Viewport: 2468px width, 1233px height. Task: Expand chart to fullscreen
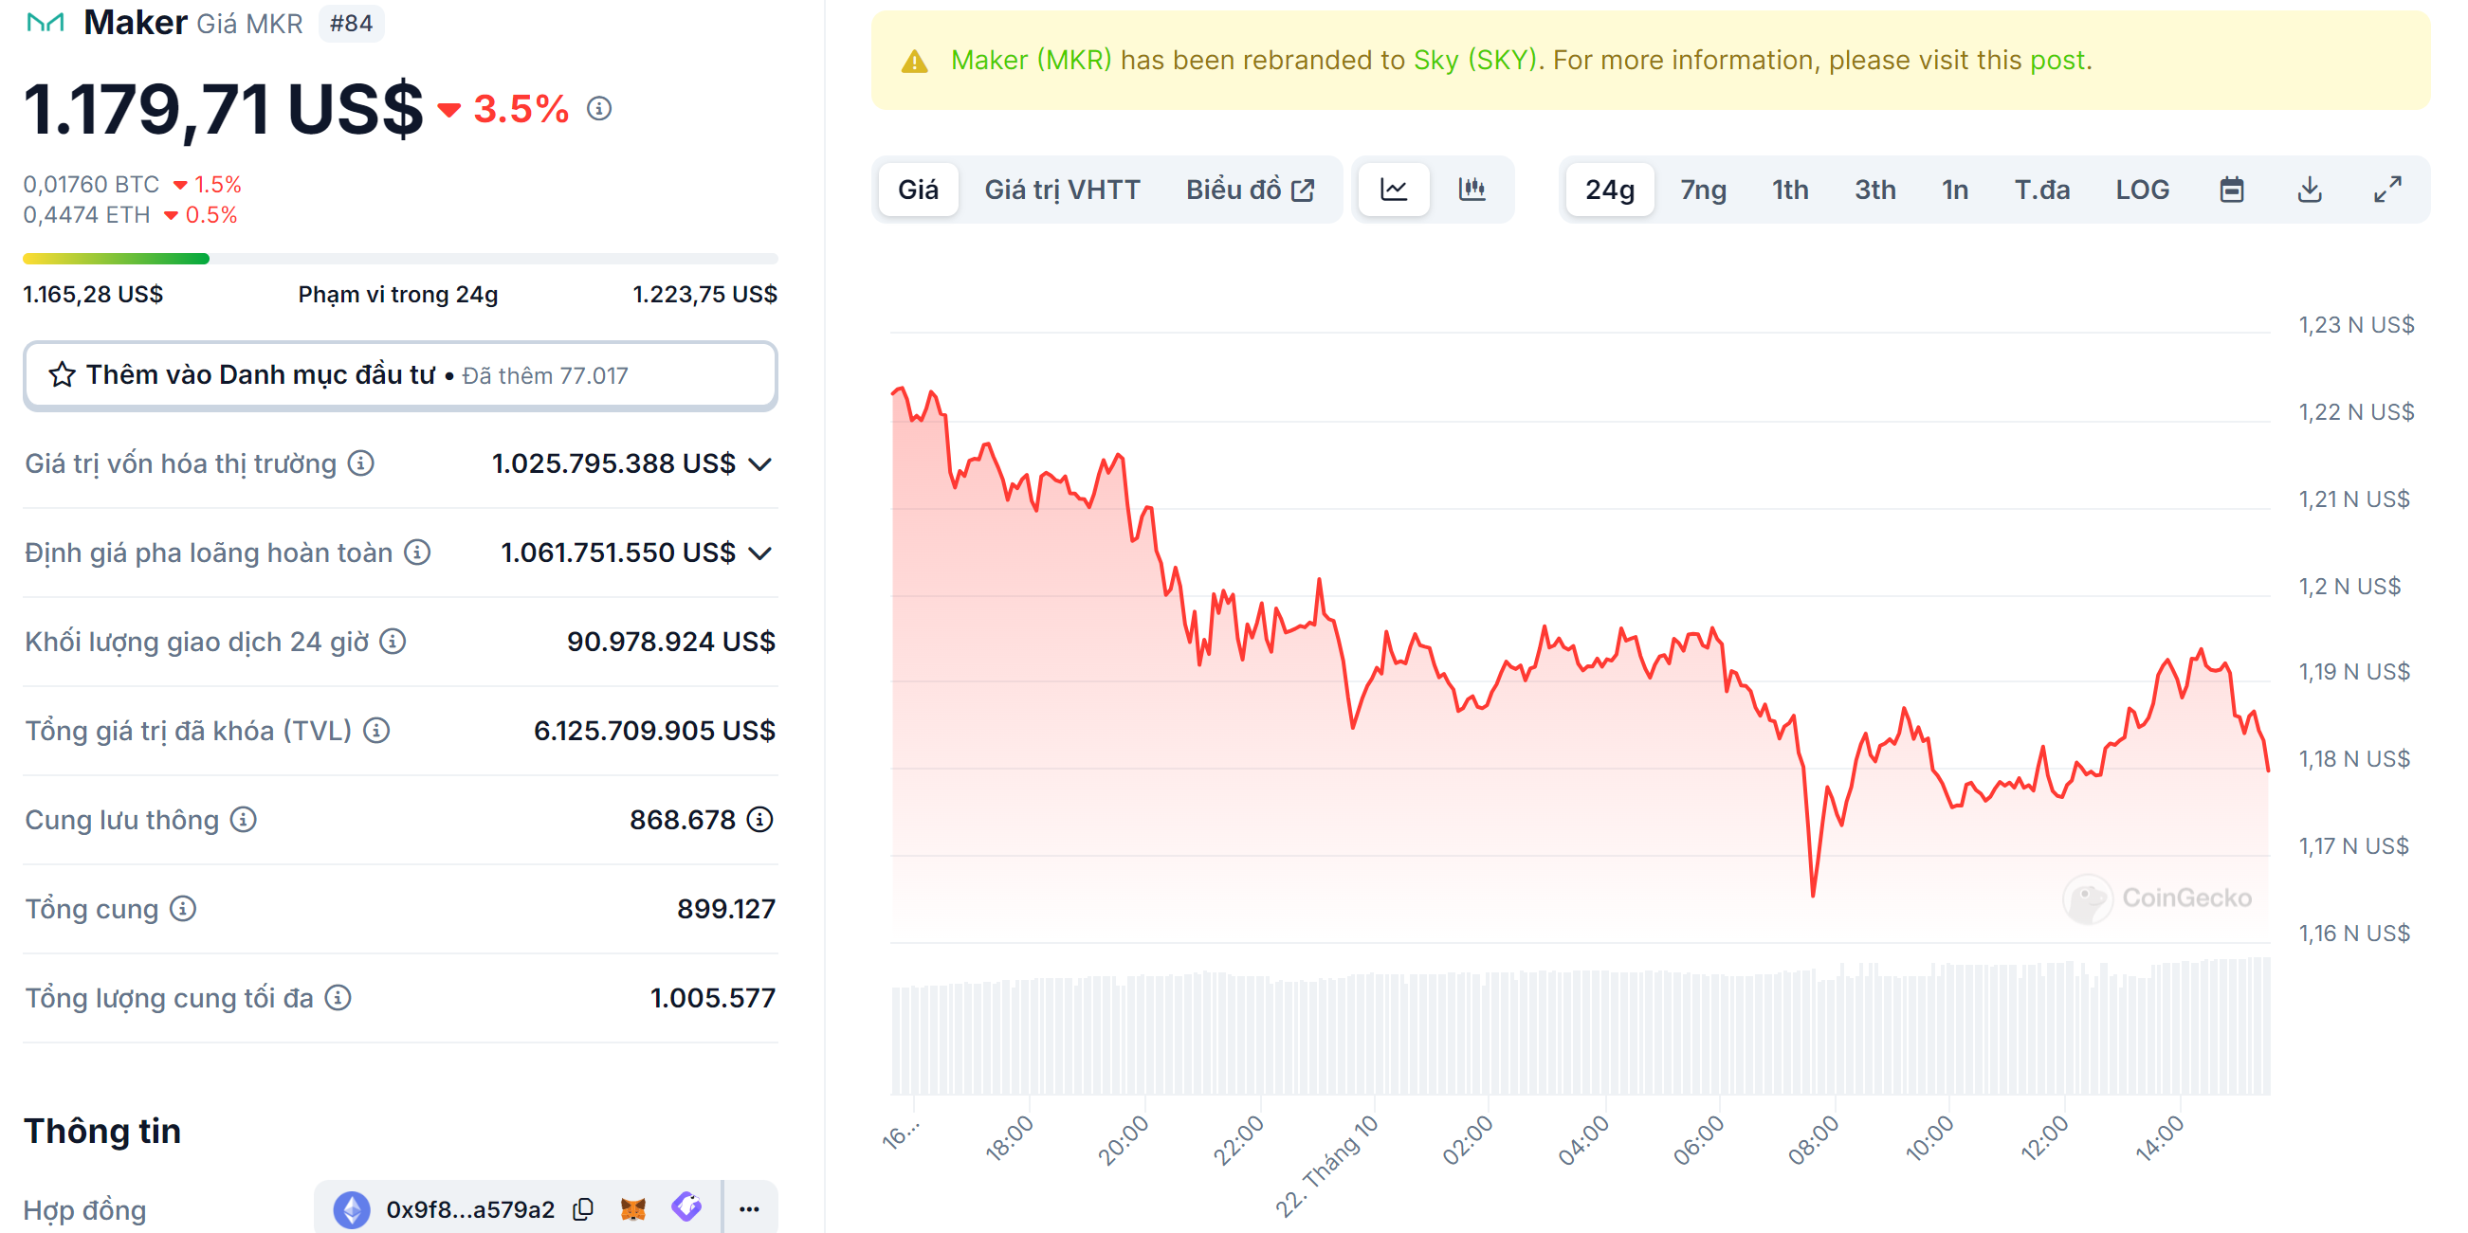click(x=2386, y=189)
